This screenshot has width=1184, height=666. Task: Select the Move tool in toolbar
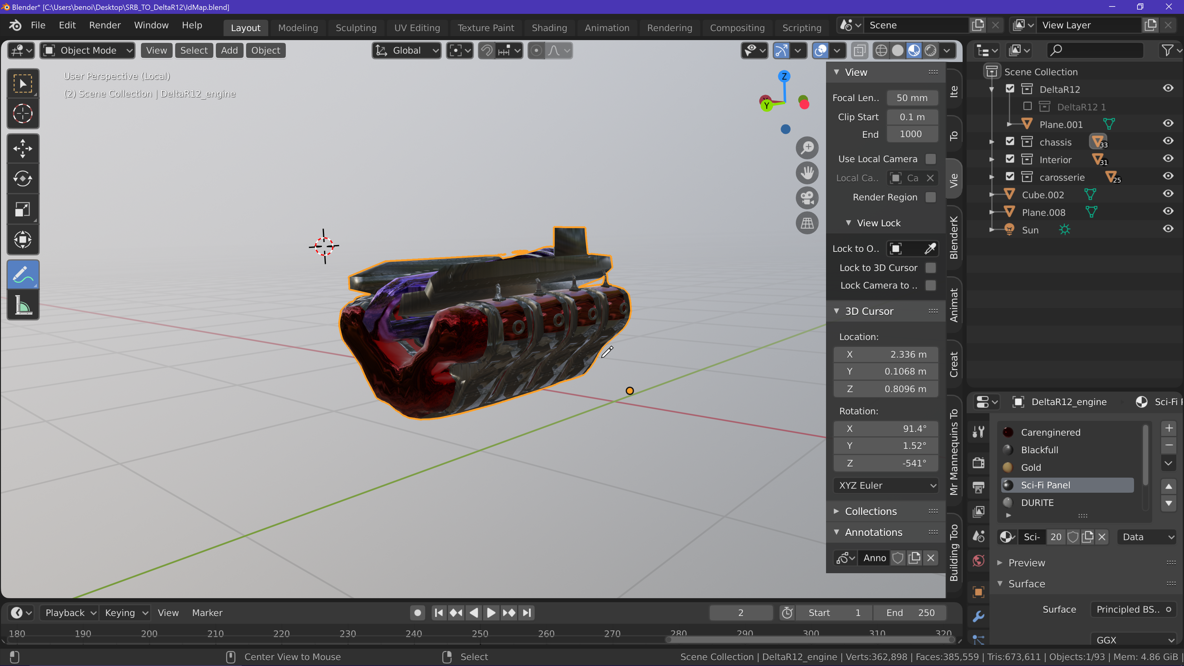point(23,148)
